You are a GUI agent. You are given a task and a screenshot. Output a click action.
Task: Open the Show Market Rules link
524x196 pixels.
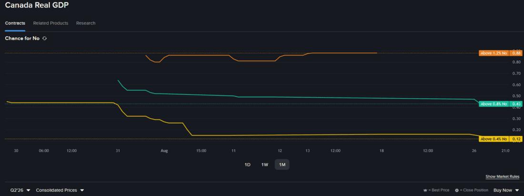pyautogui.click(x=502, y=176)
